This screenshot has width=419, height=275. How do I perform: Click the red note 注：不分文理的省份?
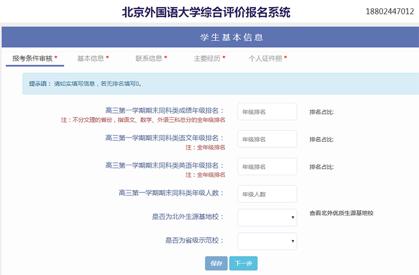(143, 120)
